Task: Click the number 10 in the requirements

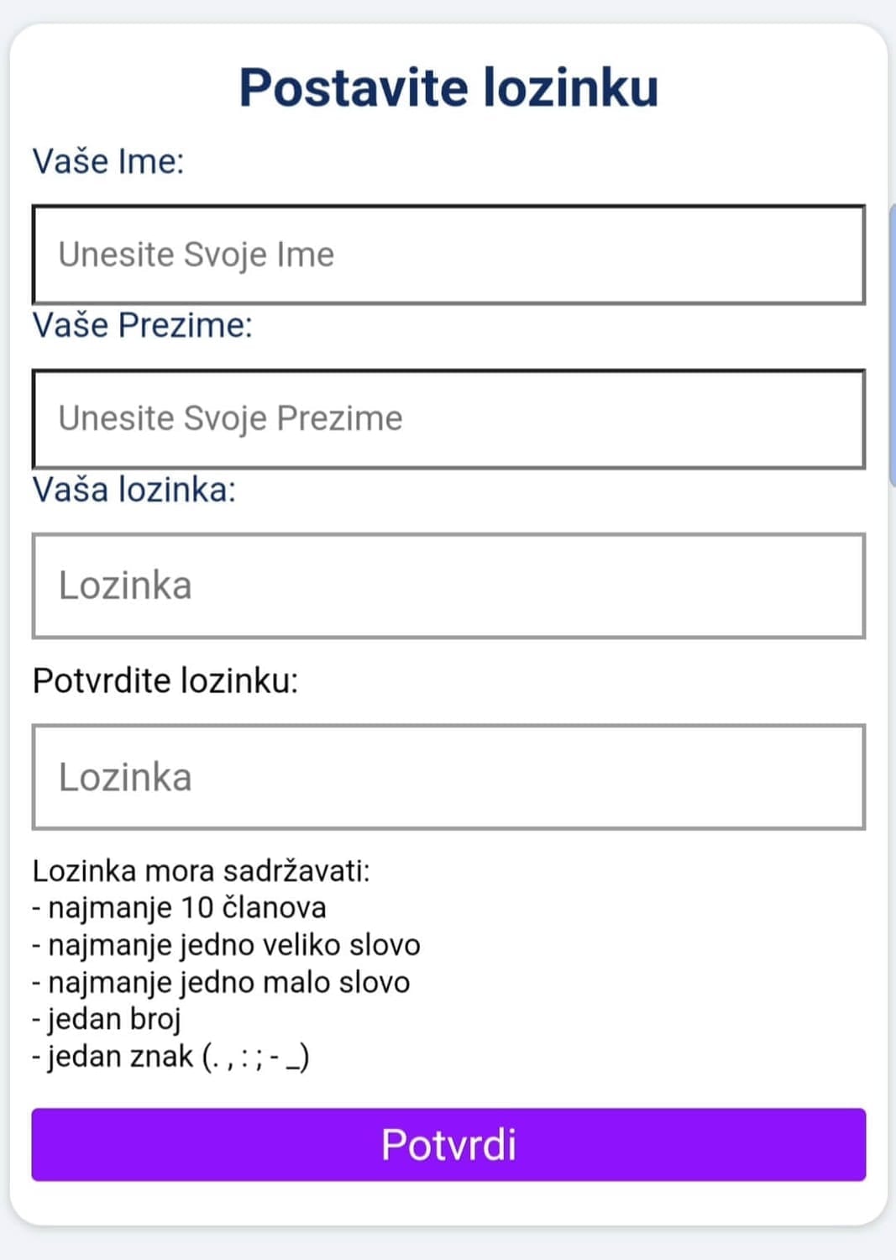Action: pyautogui.click(x=197, y=908)
